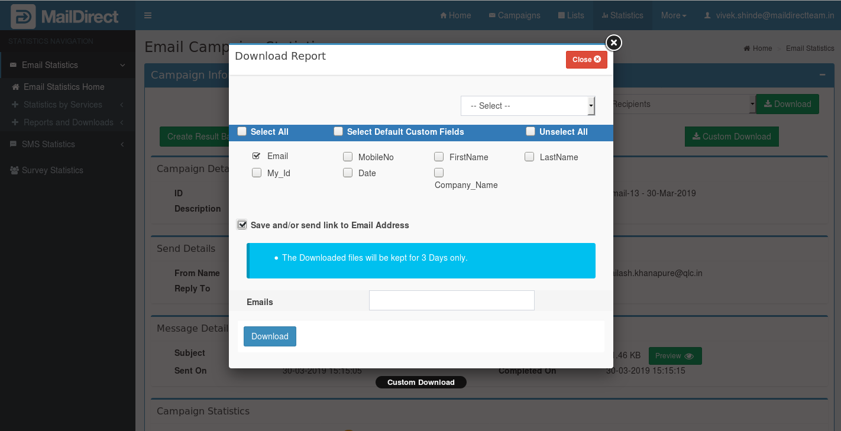Open the -- Select -- dropdown

pyautogui.click(x=528, y=106)
